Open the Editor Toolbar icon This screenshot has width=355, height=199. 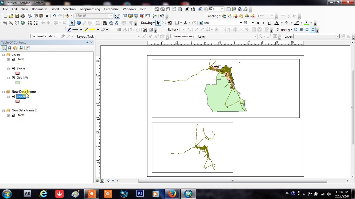[x=117, y=16]
